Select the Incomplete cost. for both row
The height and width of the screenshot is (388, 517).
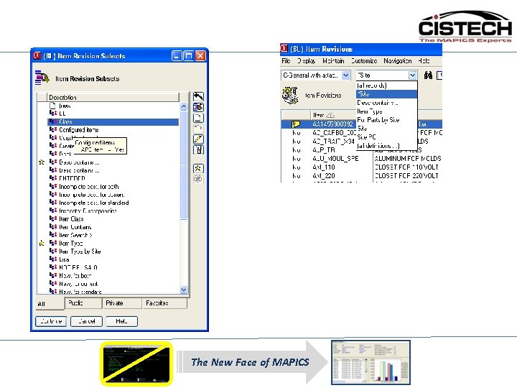(113, 186)
